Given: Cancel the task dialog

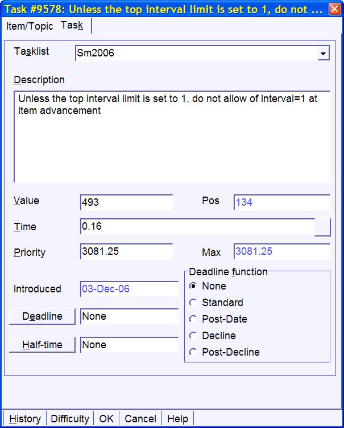Looking at the screenshot, I should click(141, 419).
